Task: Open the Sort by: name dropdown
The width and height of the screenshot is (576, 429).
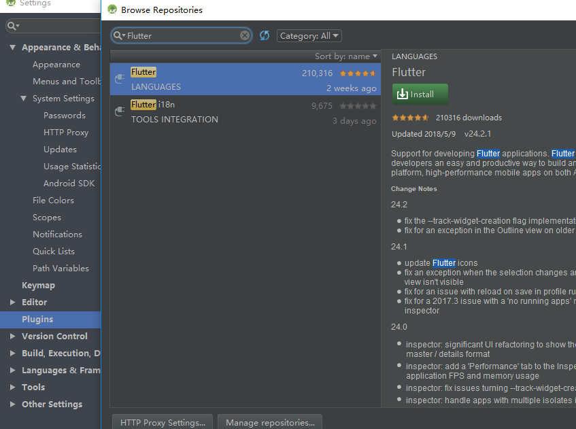Action: click(345, 56)
